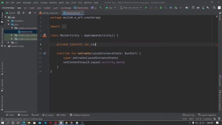Screen dimensions: 222x125
Task: Open the Pixel 4 XL API 30 device dropdown
Action: 131,8
